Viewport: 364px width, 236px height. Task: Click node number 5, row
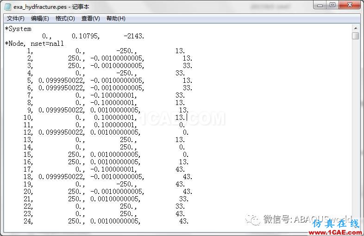coord(110,81)
